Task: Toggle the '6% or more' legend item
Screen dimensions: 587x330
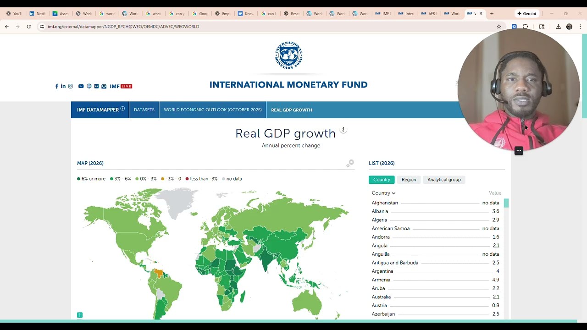Action: click(91, 179)
